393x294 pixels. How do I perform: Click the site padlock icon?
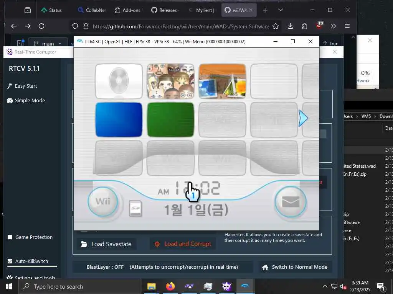point(86,26)
